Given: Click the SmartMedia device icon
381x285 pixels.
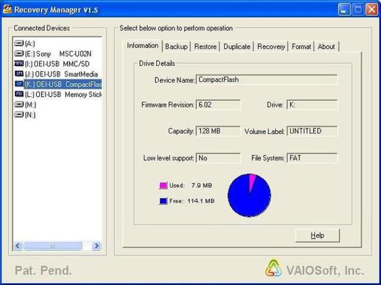Looking at the screenshot, I should (18, 74).
